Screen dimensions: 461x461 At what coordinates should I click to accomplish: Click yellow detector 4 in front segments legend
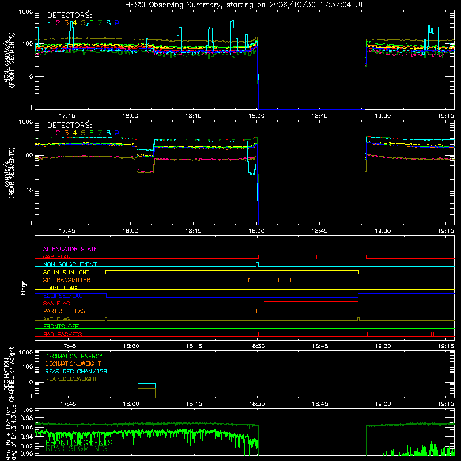click(75, 23)
